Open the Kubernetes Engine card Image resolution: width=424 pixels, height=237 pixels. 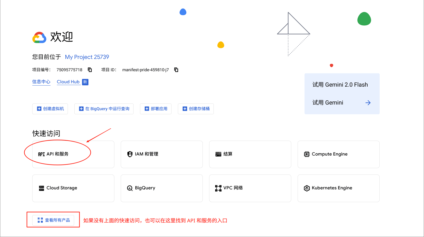[x=339, y=188]
